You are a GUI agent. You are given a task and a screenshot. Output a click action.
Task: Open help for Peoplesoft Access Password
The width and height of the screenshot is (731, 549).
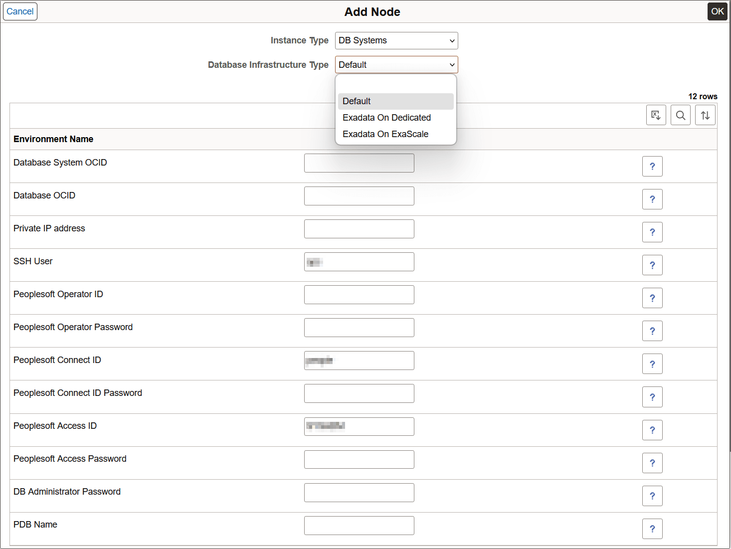(652, 463)
